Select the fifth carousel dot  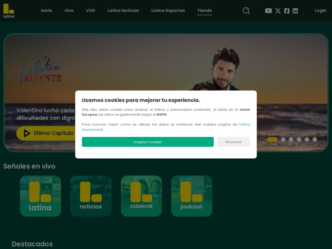307,139
